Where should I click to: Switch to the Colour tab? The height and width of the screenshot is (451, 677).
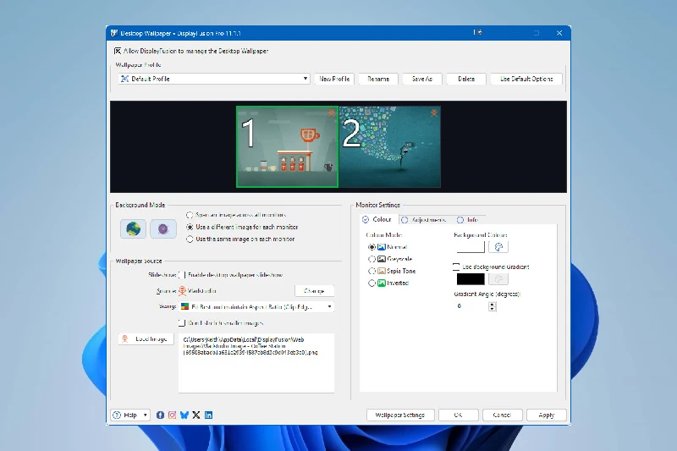[x=377, y=219]
